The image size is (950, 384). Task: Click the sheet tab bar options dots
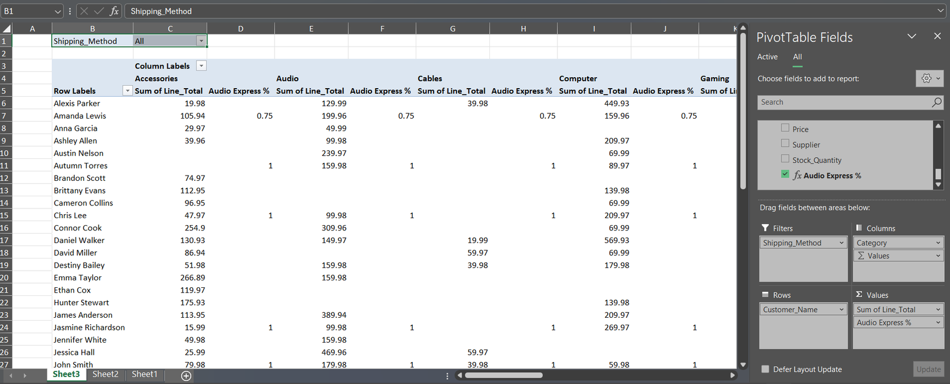447,375
